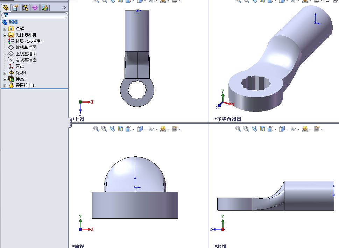Viewport: 339px width, 248px height.
Task: Select the wrench model in trimetric viewport
Action: point(281,58)
